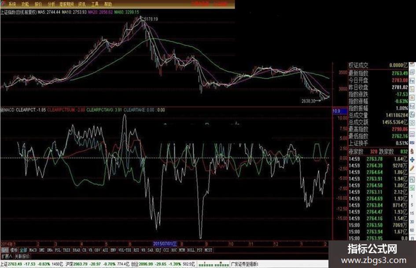The image size is (416, 268).
Task: Click the round clock icon in right sidebar
Action: click(412, 124)
